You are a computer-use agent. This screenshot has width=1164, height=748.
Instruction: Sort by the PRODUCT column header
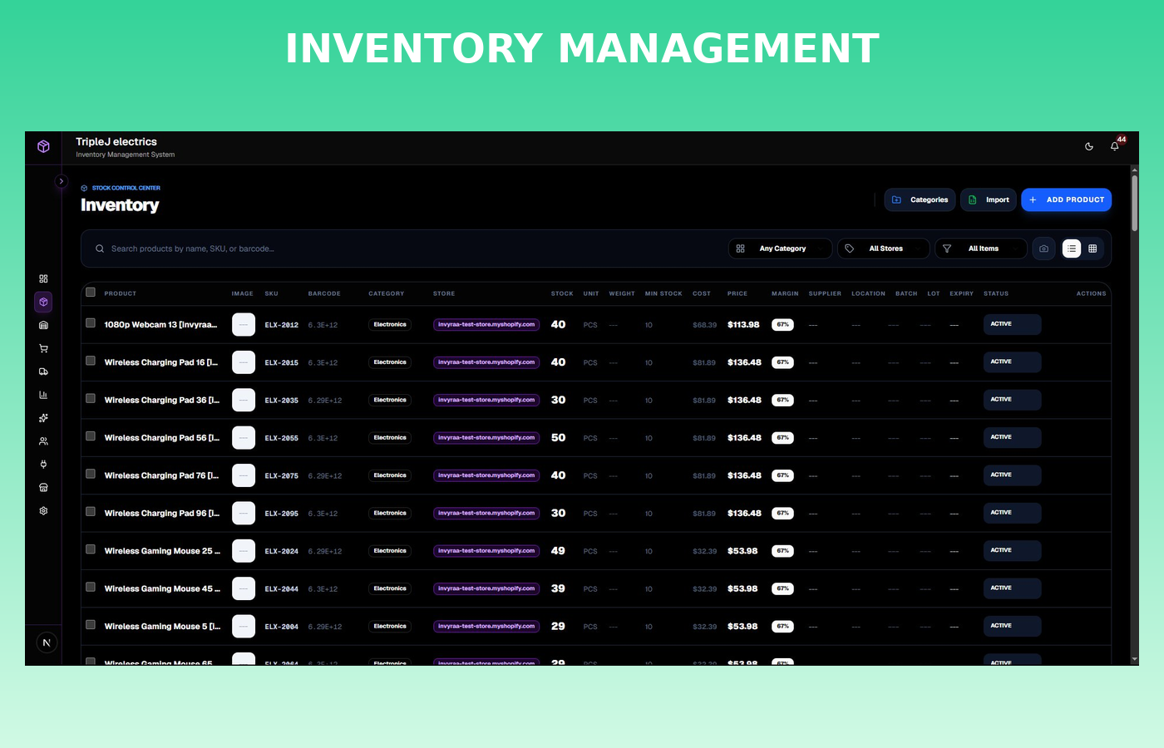coord(121,293)
